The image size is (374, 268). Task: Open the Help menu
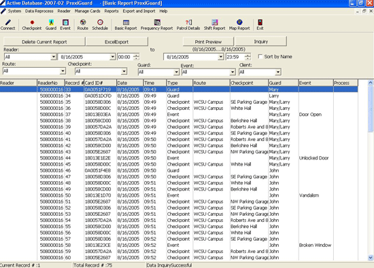[x=163, y=11]
